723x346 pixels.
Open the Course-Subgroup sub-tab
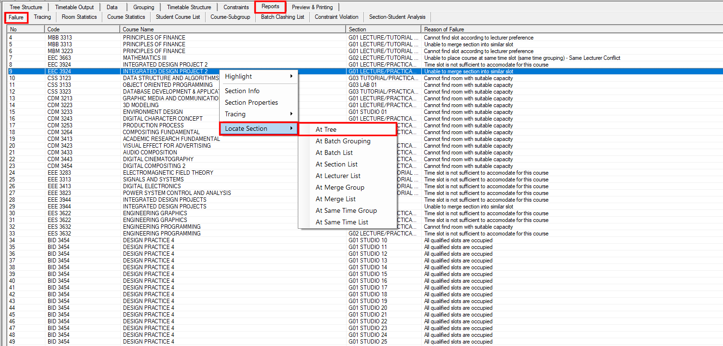230,17
